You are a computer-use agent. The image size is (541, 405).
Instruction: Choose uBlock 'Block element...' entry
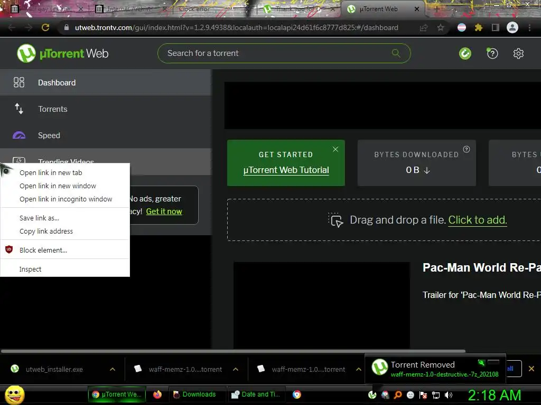pos(65,250)
